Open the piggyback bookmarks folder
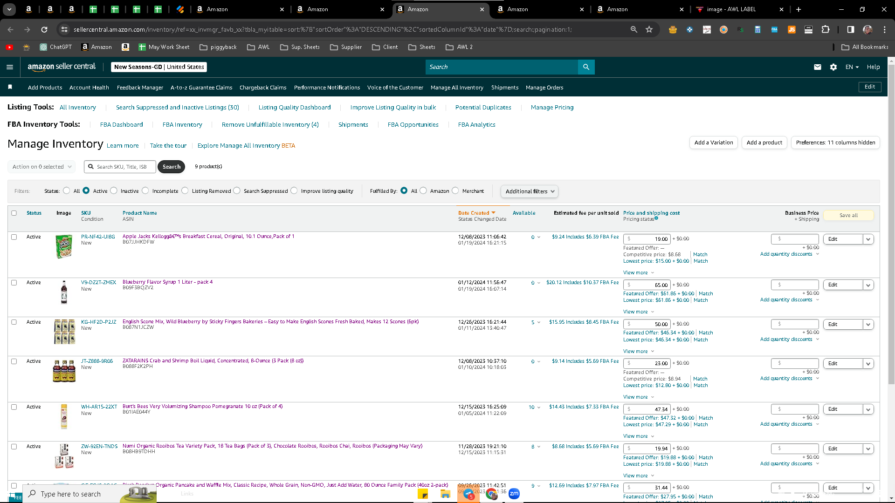 218,47
